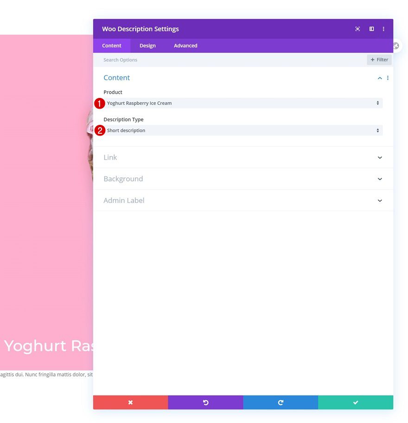This screenshot has width=408, height=423.
Task: Expand the Link section
Action: coord(243,157)
